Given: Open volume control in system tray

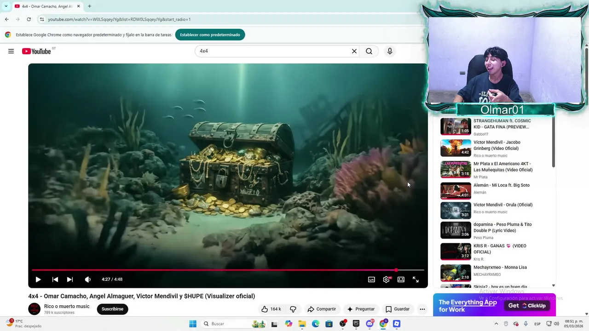Looking at the screenshot, I should 556,324.
